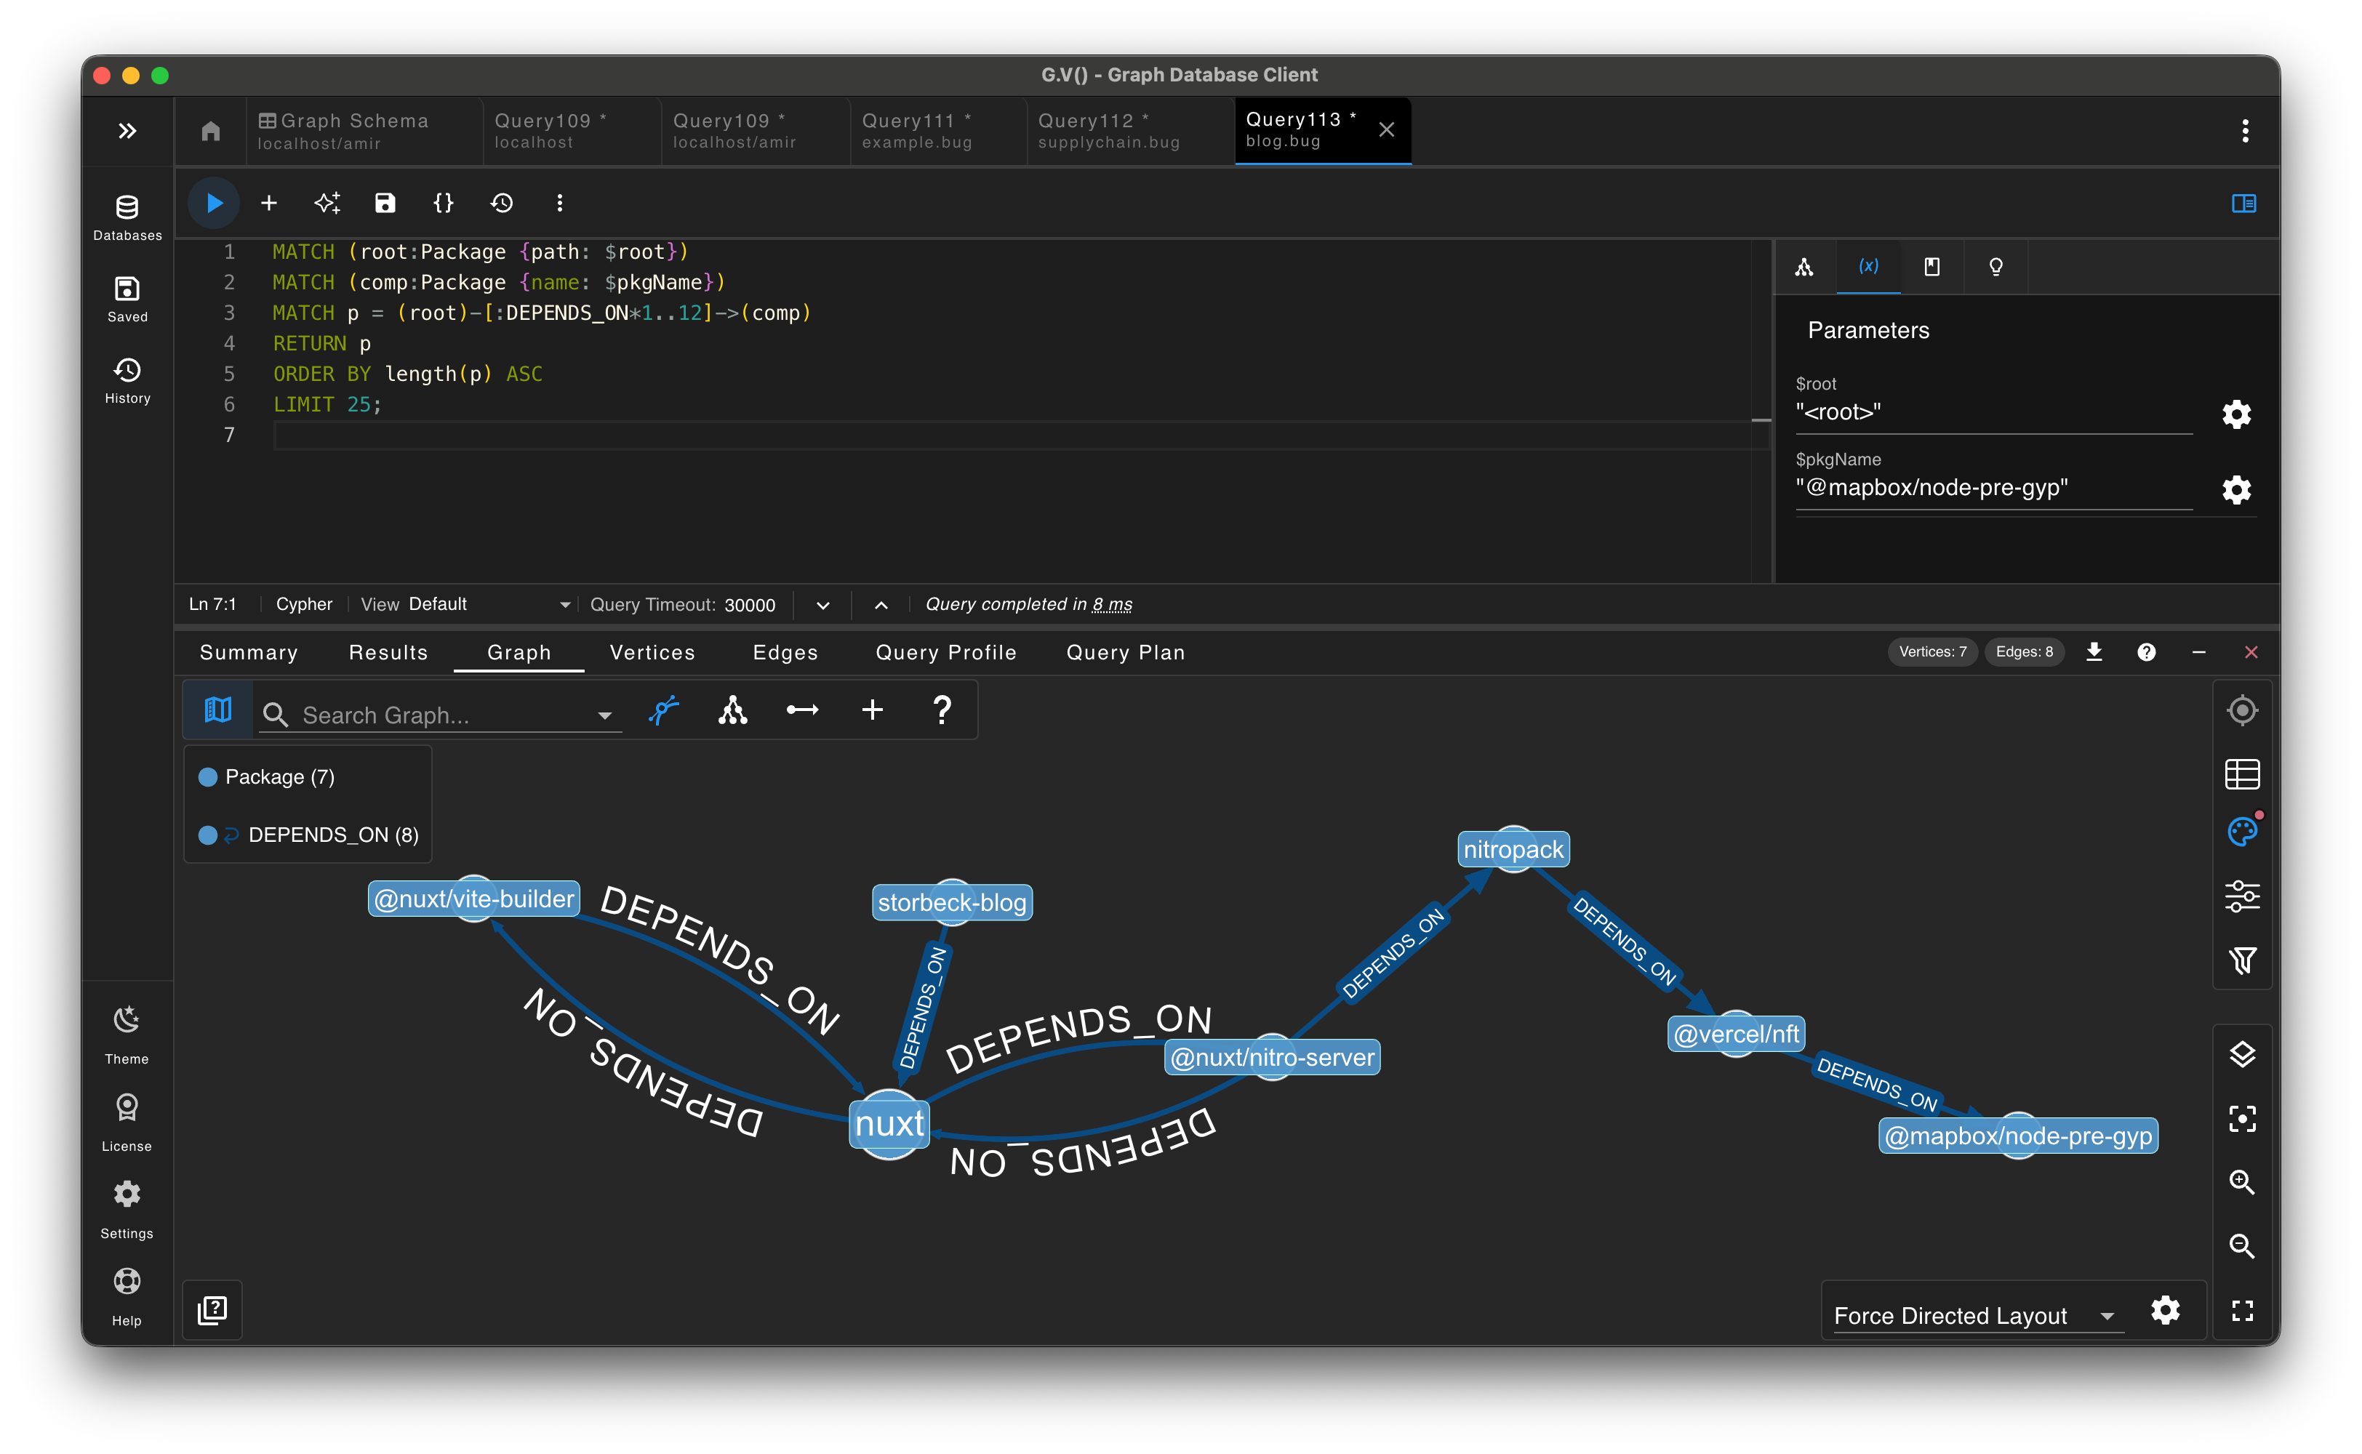Open the View Default dropdown

coord(564,604)
